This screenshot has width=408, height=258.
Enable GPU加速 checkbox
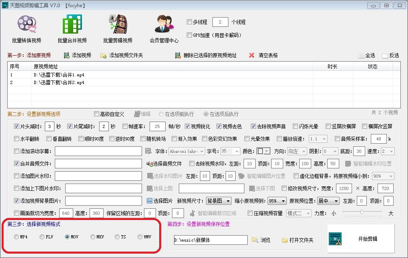tap(190, 35)
